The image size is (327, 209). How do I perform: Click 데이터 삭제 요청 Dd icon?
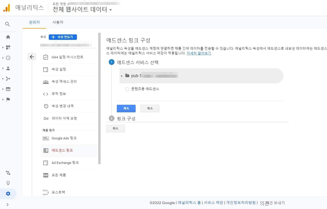coord(46,118)
